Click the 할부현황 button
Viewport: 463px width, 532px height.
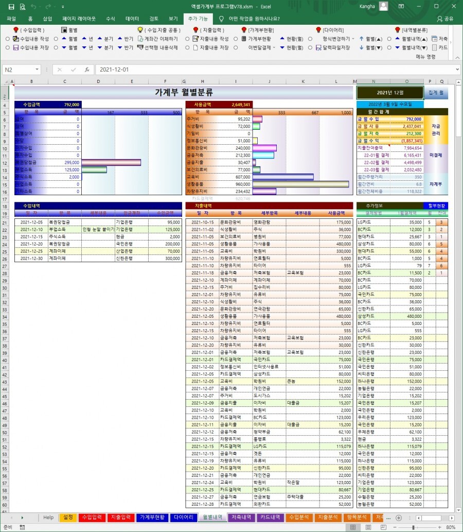[436, 205]
